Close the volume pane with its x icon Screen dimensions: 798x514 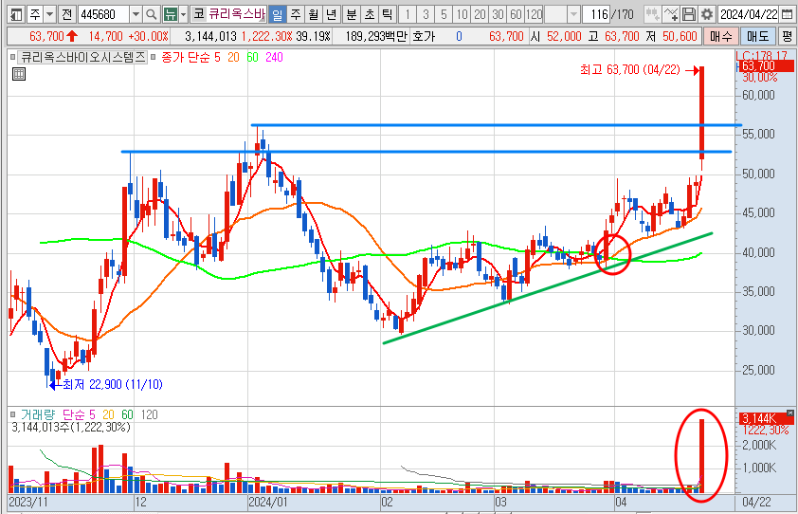coord(789,413)
